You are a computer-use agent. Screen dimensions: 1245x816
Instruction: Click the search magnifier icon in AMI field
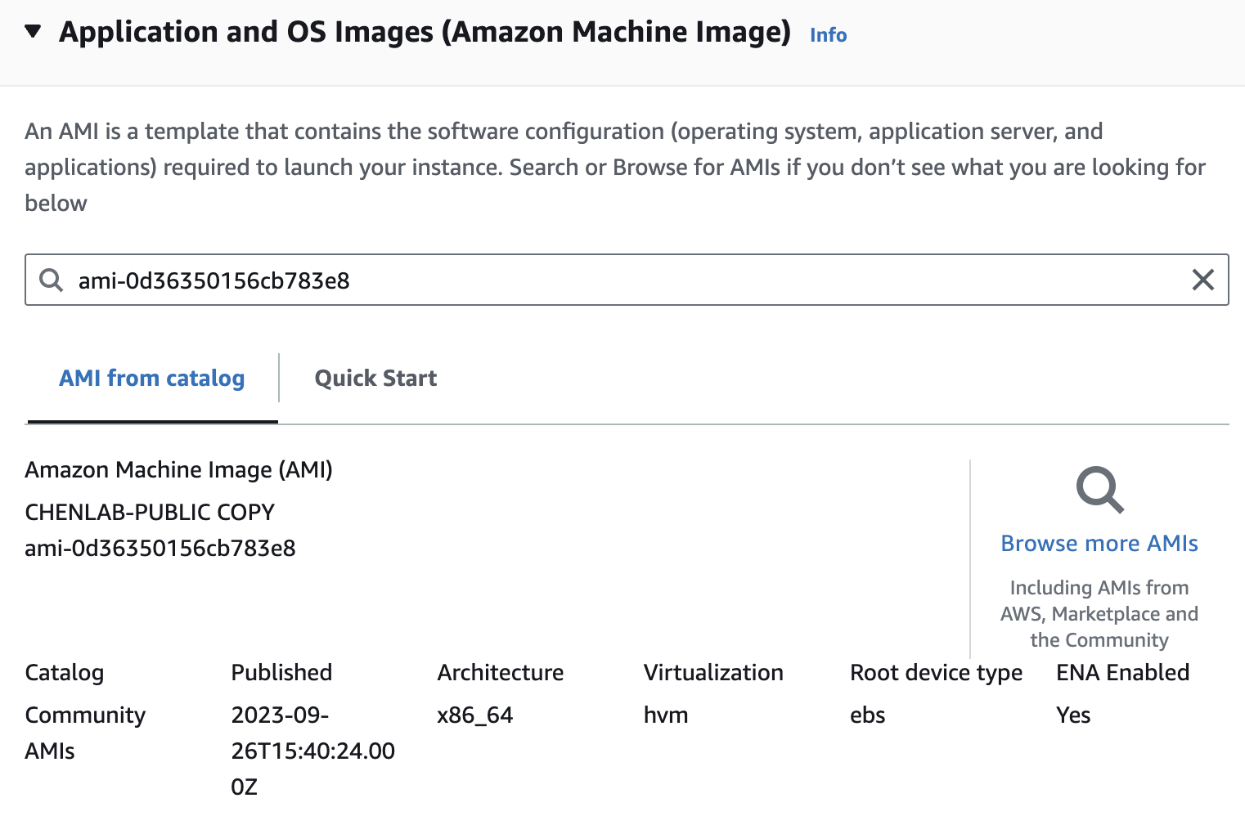pos(52,280)
